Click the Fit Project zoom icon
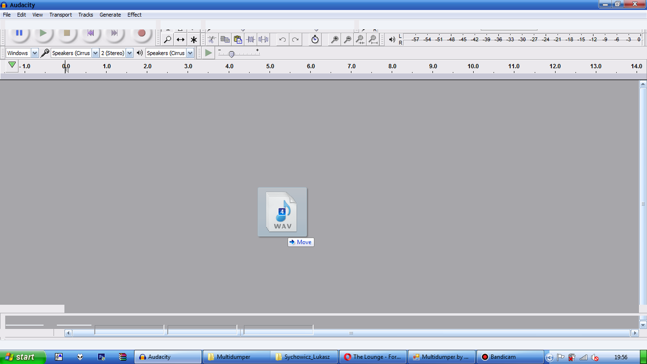 tap(373, 39)
